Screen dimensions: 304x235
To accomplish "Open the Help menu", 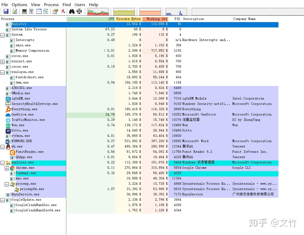I will tap(93, 5).
